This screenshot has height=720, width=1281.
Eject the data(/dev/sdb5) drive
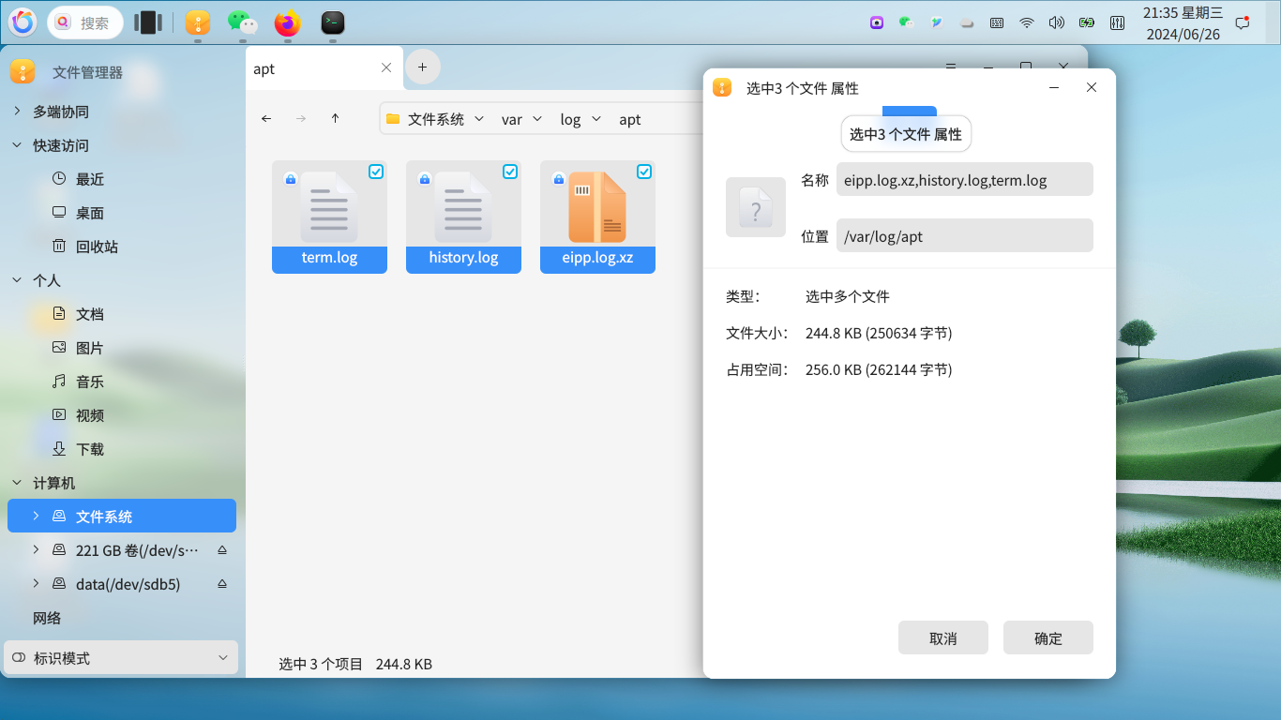222,584
